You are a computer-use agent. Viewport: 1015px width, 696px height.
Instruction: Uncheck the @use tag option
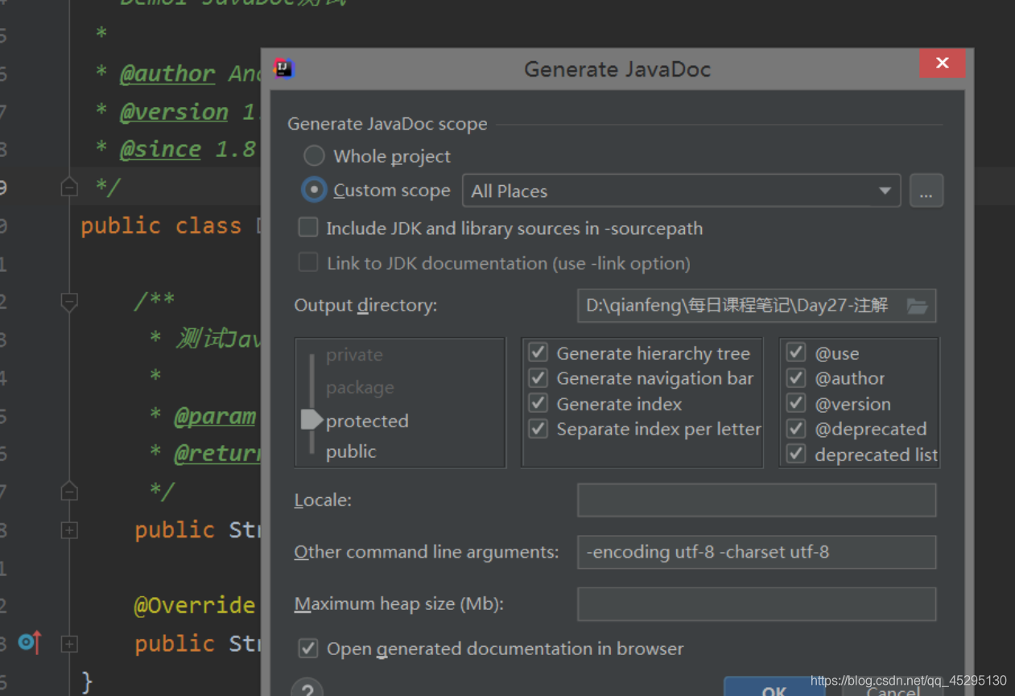coord(796,352)
